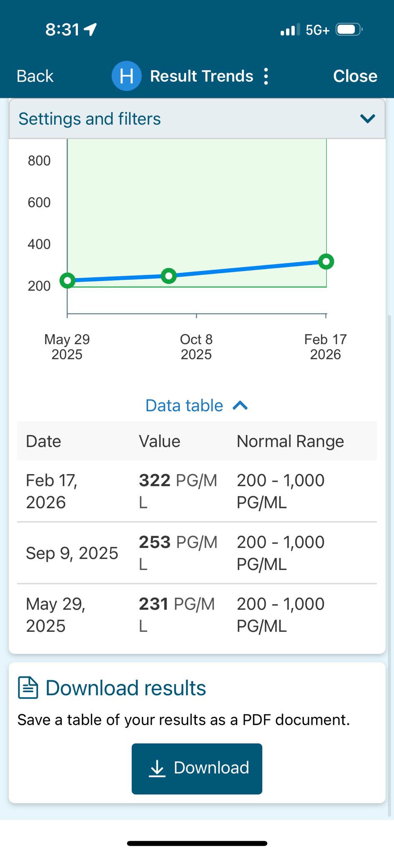Download results as PDF
This screenshot has width=394, height=854.
(x=197, y=769)
